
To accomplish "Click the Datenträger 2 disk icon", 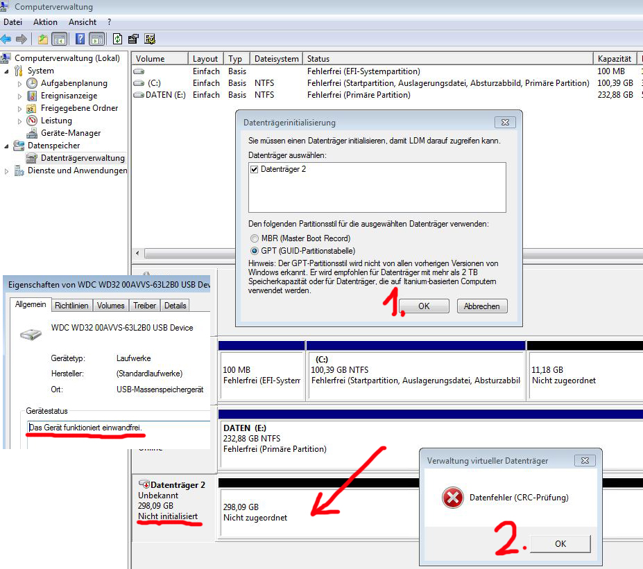I will (x=144, y=484).
